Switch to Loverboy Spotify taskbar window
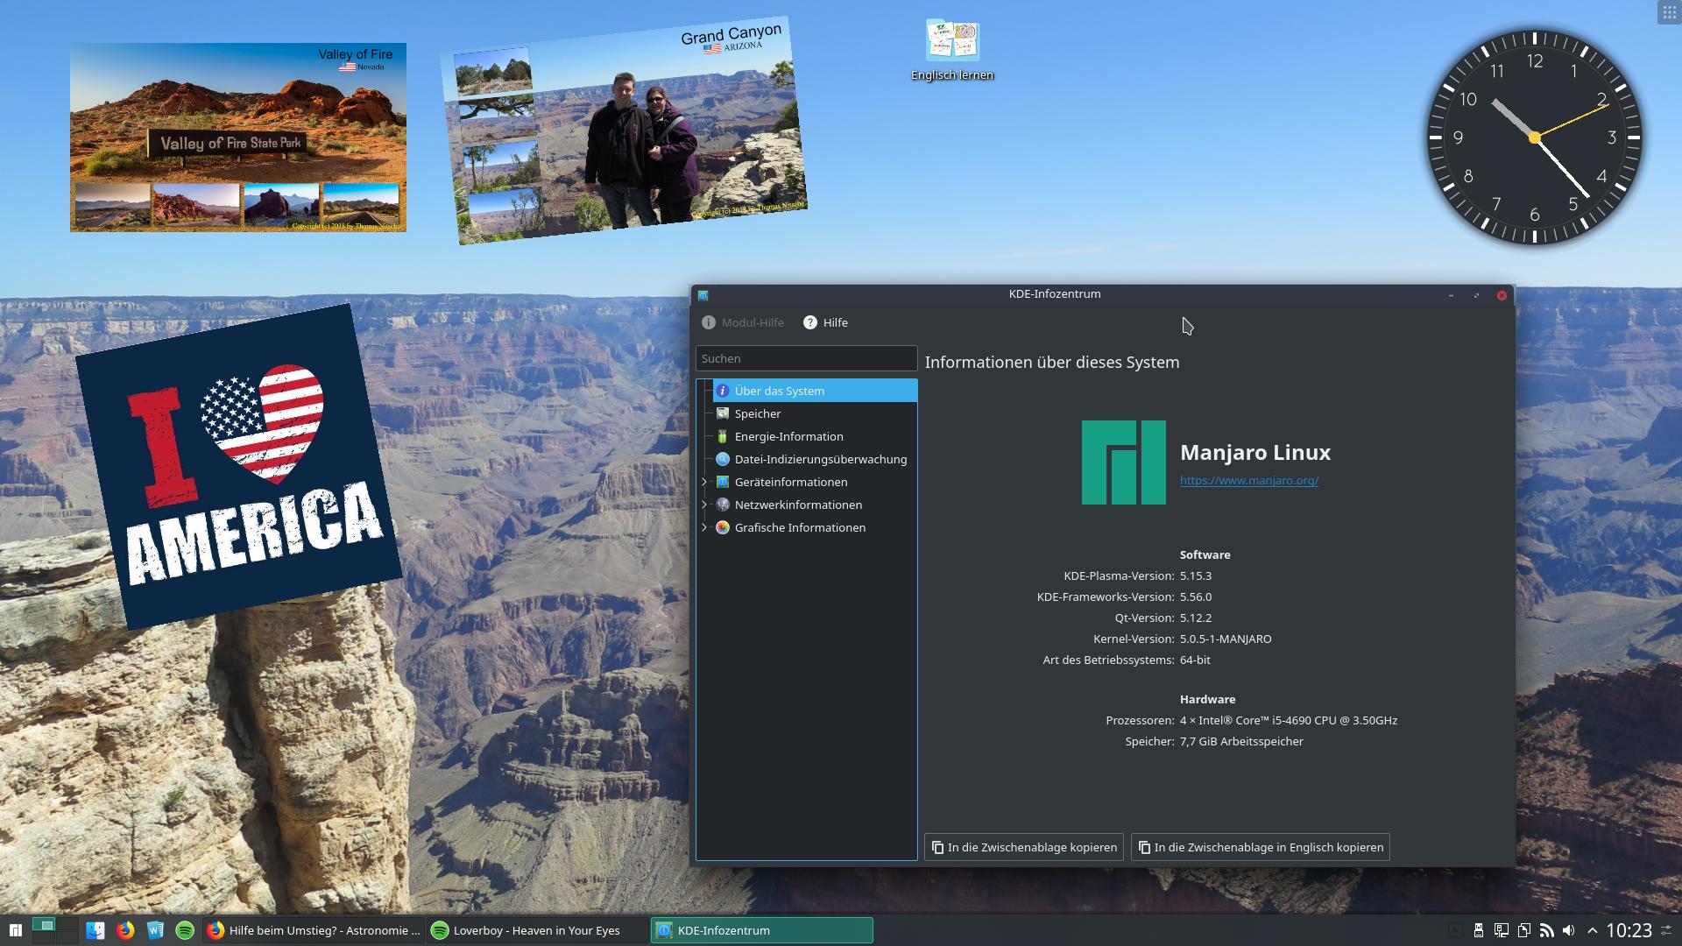Image resolution: width=1682 pixels, height=946 pixels. 536,930
